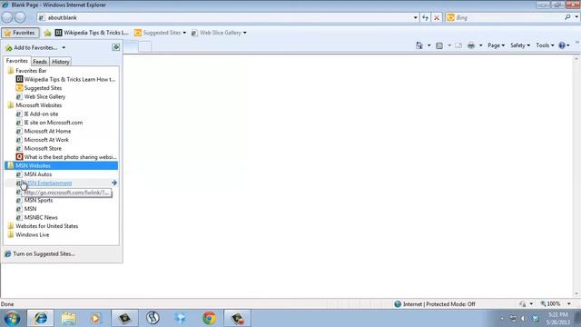Click the Back navigation button

(x=7, y=17)
